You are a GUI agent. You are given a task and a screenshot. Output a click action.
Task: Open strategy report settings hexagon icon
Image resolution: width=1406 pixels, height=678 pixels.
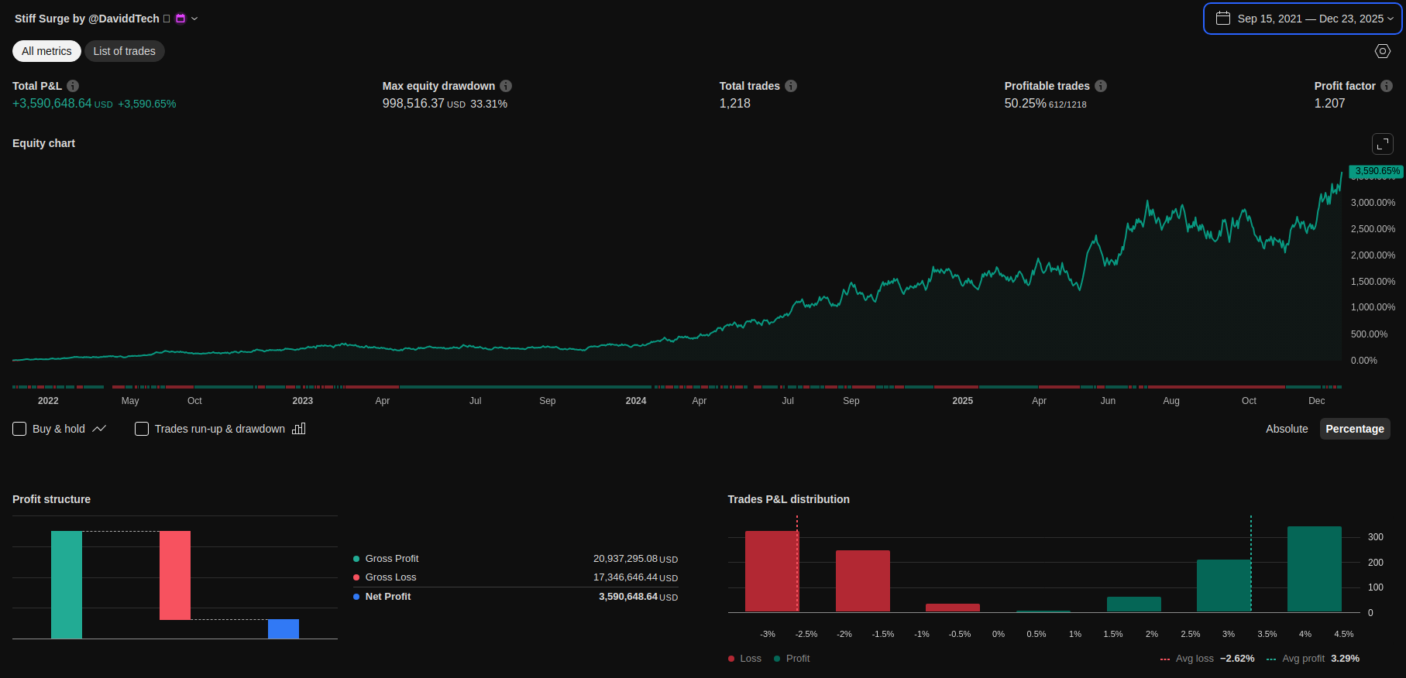point(1383,51)
